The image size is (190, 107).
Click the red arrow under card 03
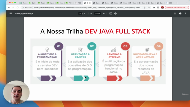115,78
